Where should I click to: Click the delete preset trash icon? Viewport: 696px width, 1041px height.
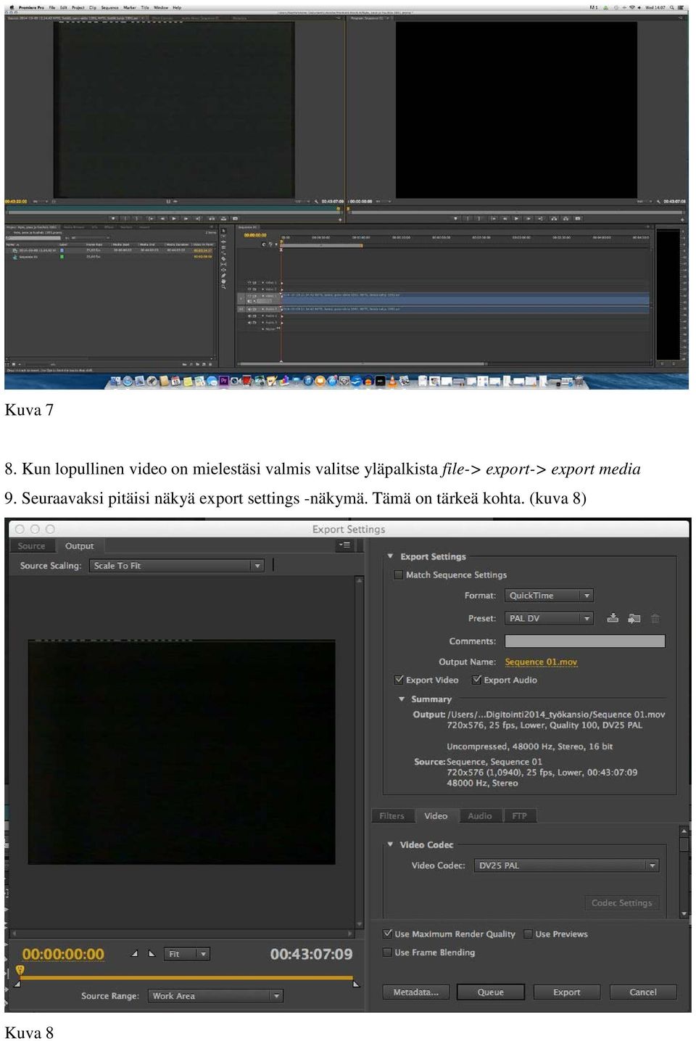(x=655, y=618)
